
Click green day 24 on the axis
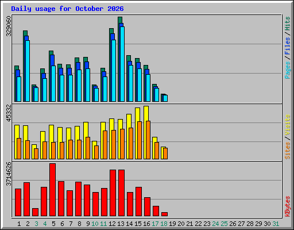point(215,224)
